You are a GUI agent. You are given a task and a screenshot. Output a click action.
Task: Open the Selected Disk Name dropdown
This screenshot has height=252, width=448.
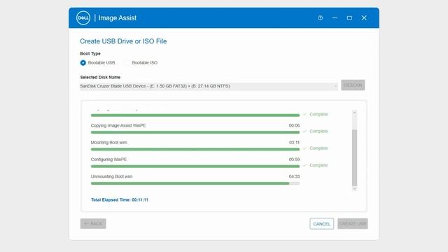(209, 86)
